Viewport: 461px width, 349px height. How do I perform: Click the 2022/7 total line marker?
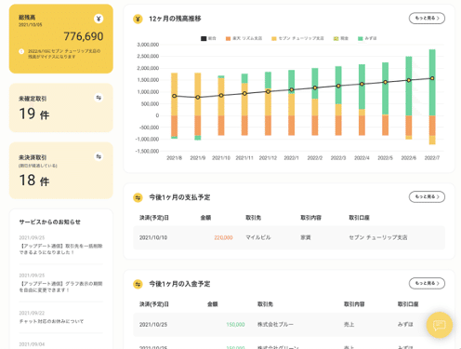[432, 78]
